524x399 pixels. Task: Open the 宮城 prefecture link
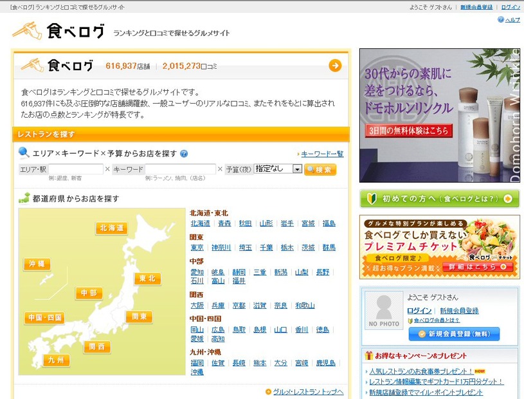pos(308,223)
